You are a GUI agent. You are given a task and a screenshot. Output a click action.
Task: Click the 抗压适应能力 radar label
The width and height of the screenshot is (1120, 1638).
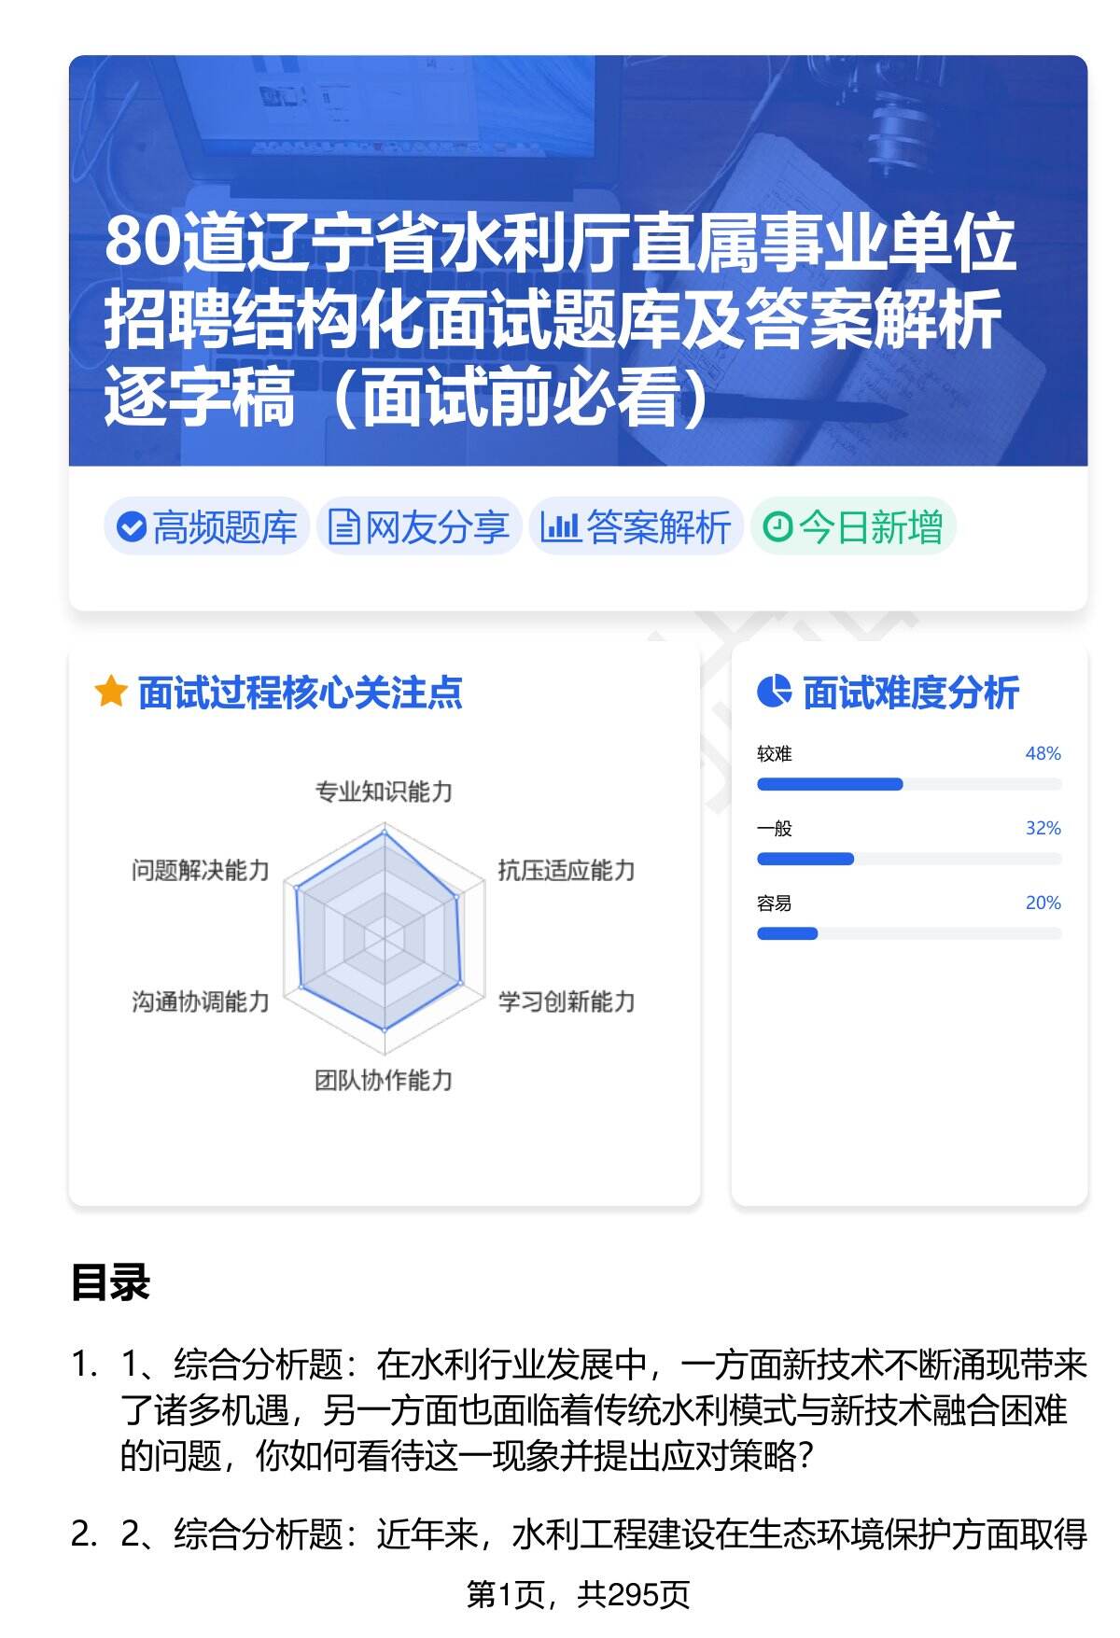click(566, 871)
